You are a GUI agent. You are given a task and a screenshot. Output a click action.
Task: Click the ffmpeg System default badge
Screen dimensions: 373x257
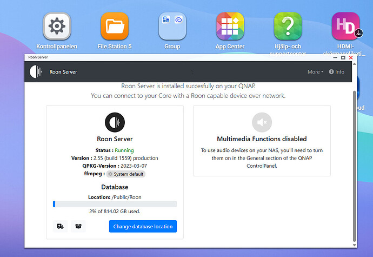tap(126, 174)
